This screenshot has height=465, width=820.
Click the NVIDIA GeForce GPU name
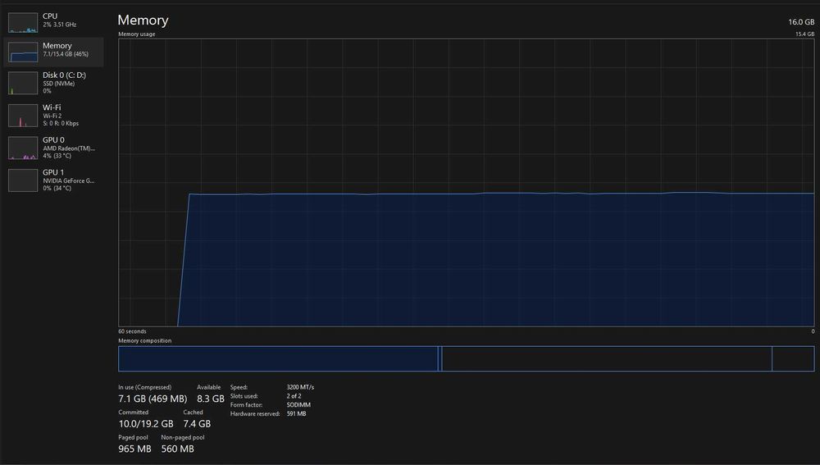coord(69,181)
